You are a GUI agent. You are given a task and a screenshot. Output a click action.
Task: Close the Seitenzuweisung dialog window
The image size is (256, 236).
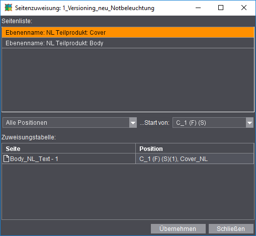tap(244, 8)
